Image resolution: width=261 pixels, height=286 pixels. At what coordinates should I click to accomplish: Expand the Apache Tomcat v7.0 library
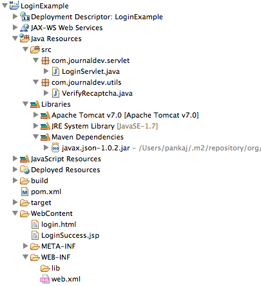pos(36,115)
